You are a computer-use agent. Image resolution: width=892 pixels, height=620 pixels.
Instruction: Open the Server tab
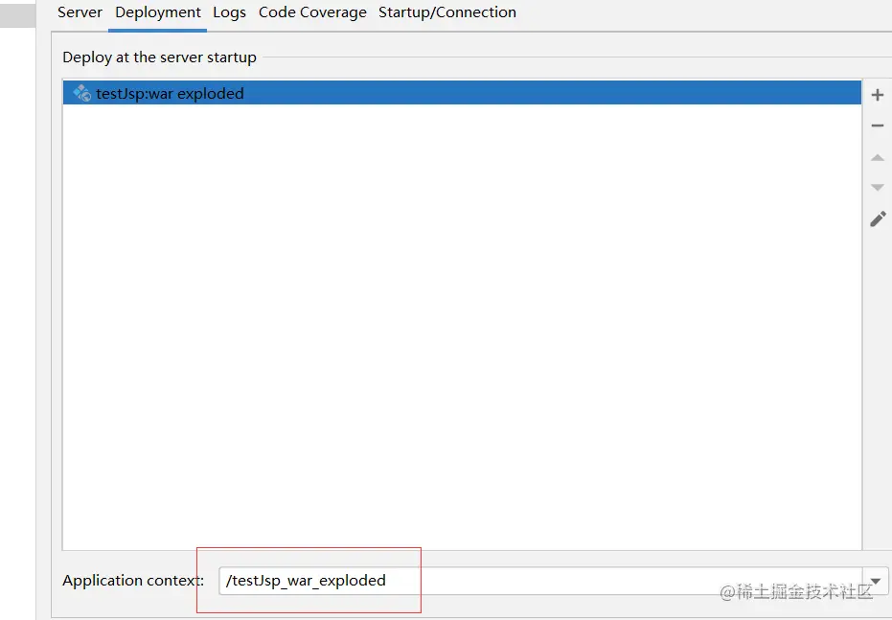(80, 11)
